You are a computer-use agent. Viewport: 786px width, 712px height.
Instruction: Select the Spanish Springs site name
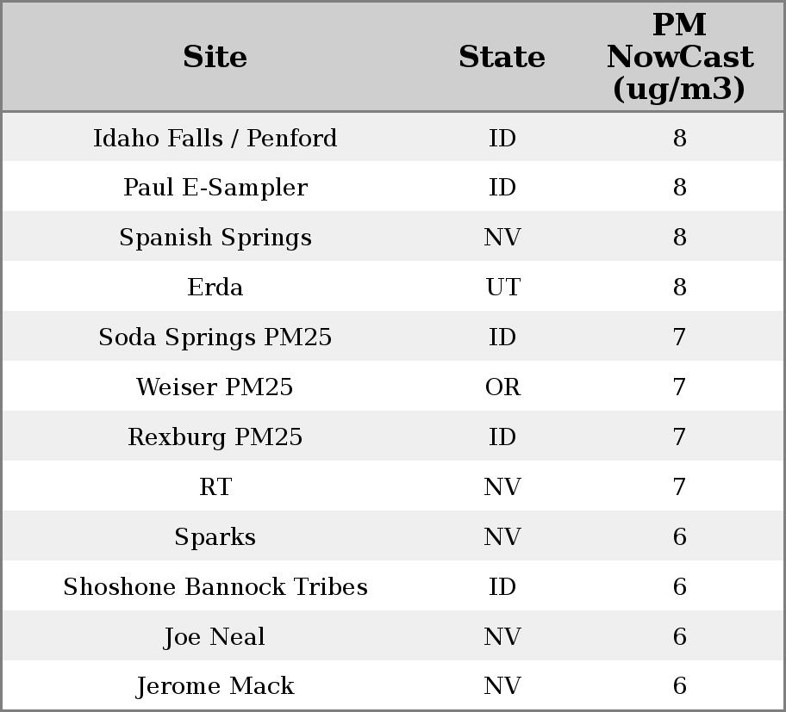tap(215, 238)
